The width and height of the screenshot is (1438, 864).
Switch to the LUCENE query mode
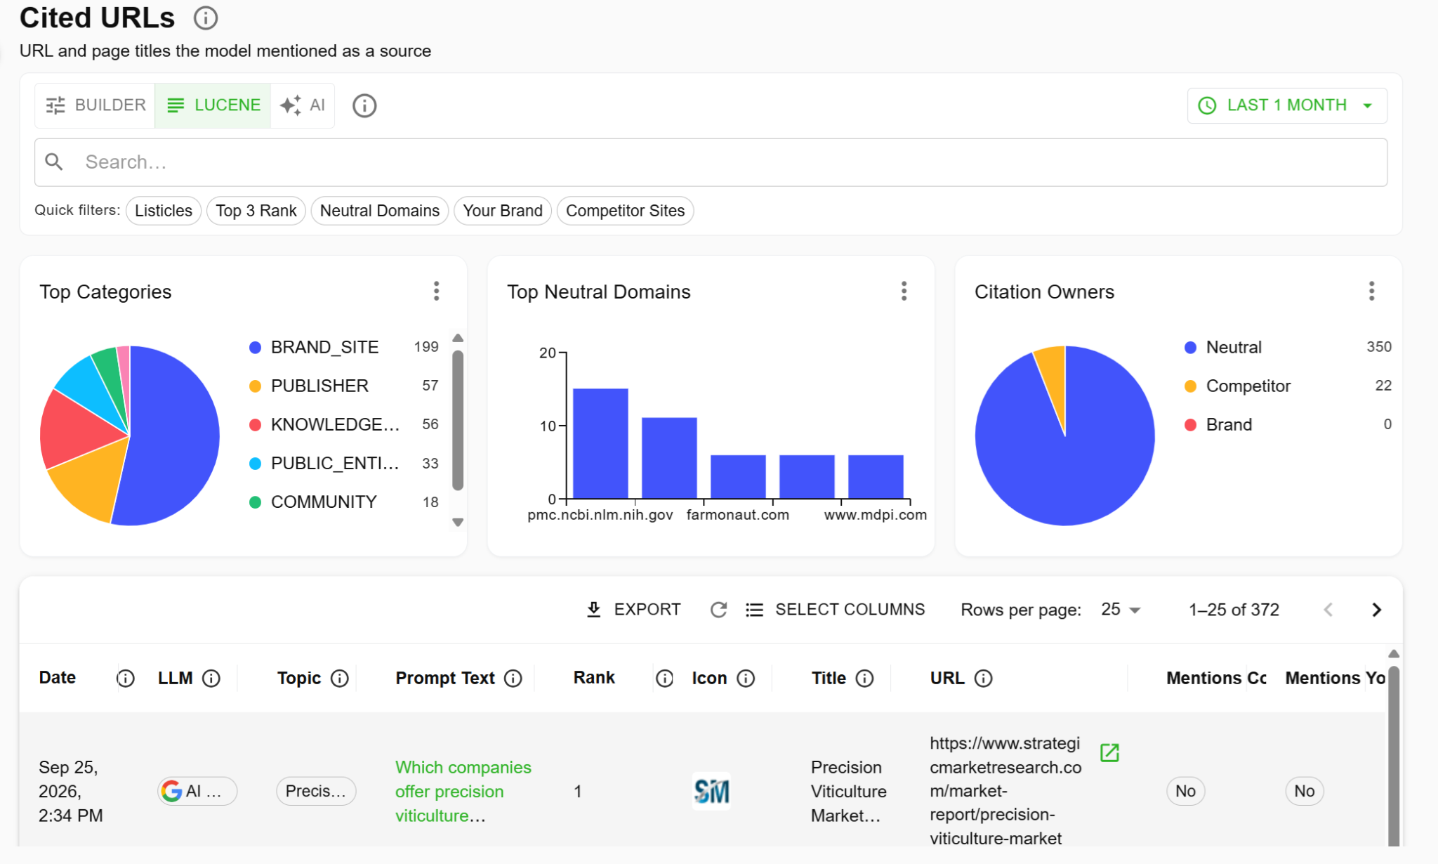[213, 105]
